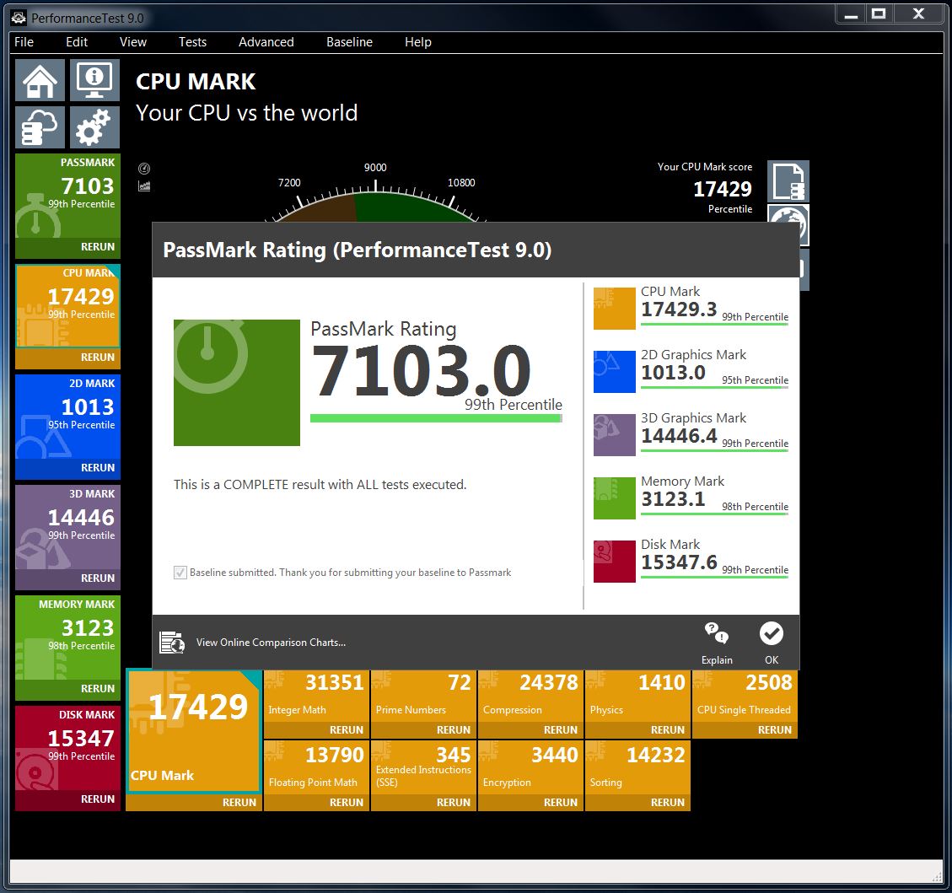Click the comparison charts icon beside the link text
The image size is (952, 893).
(x=172, y=642)
